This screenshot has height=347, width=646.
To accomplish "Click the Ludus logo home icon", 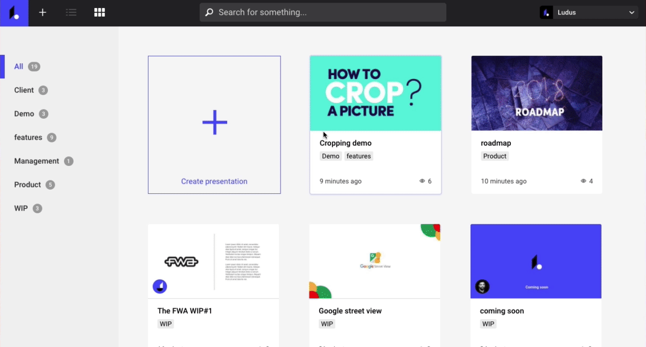I will [14, 13].
